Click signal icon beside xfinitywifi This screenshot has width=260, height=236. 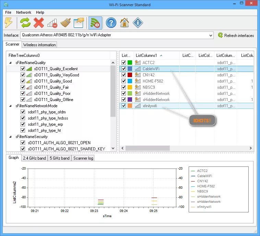tap(138, 106)
